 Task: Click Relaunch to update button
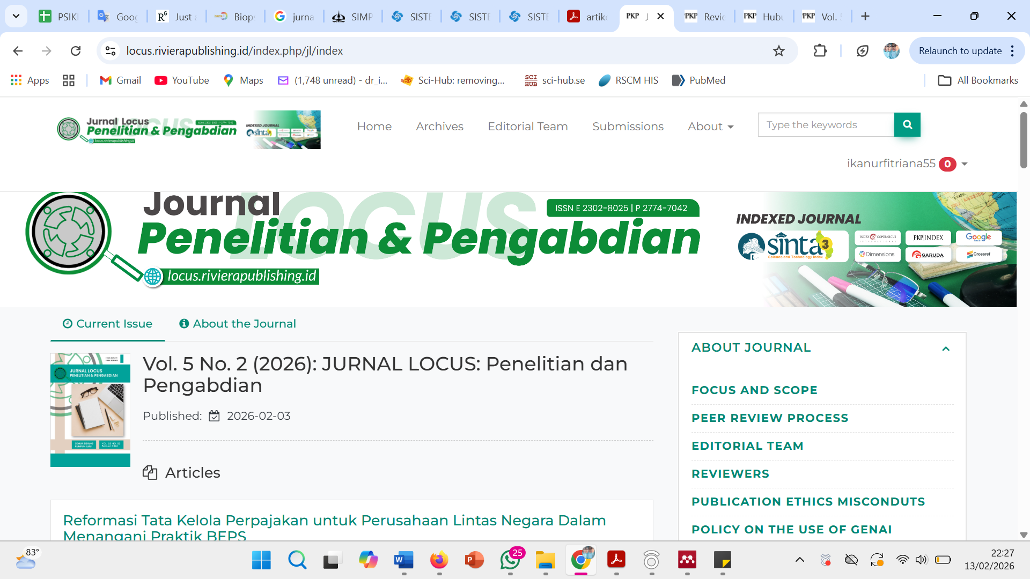click(960, 51)
